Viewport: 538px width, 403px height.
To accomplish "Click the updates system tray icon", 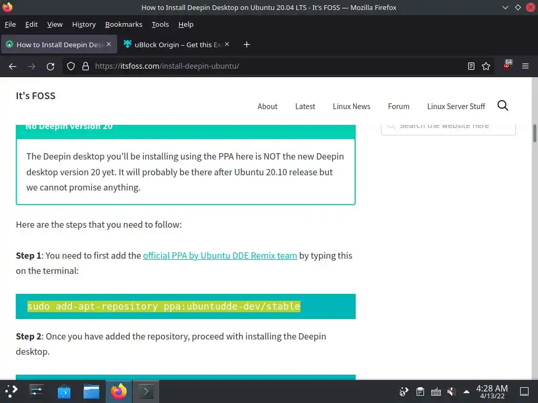I will [404, 391].
